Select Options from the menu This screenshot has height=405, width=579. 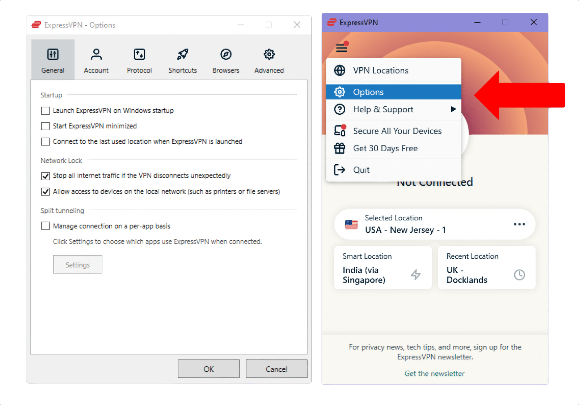coord(394,92)
